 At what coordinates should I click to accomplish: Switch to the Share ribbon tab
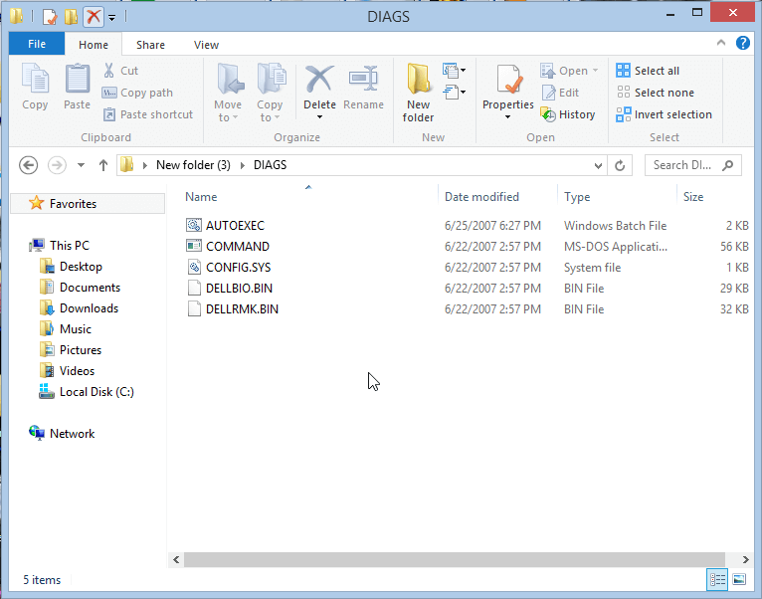click(x=150, y=45)
